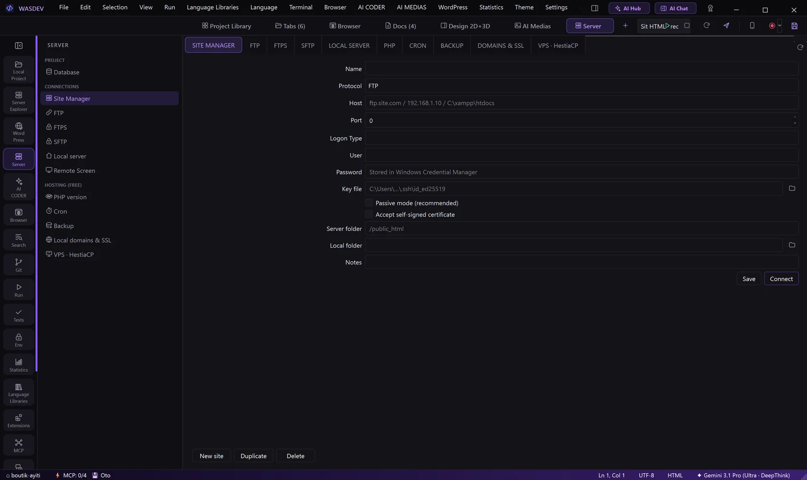This screenshot has width=807, height=480.
Task: Open the record options dropdown arrow
Action: pyautogui.click(x=780, y=26)
